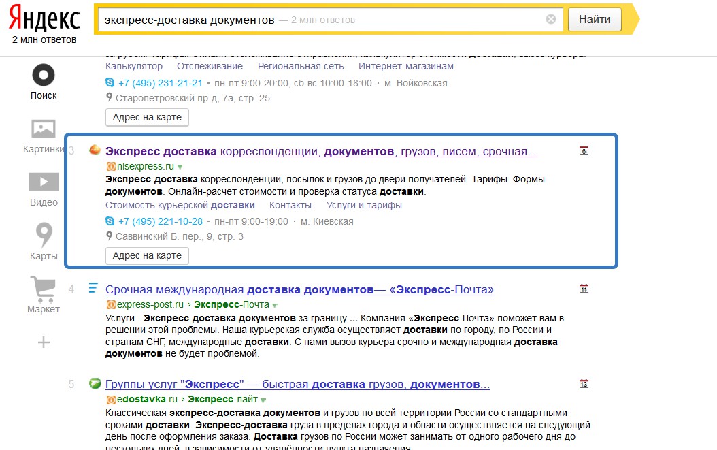Viewport: 717px width, 450px height.
Task: Click the express-post blue favicon
Action: 93,288
